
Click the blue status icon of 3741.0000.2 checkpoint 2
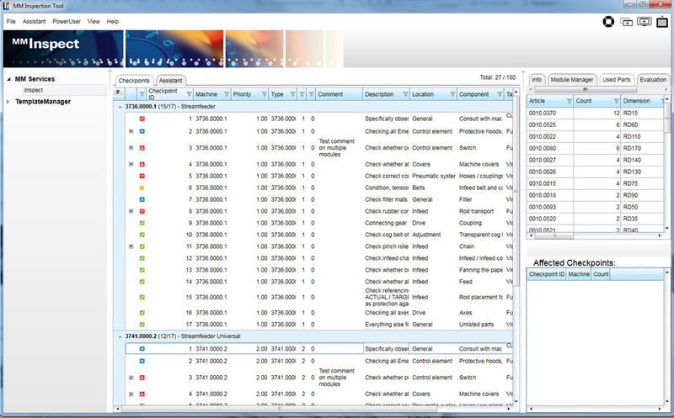coord(142,361)
